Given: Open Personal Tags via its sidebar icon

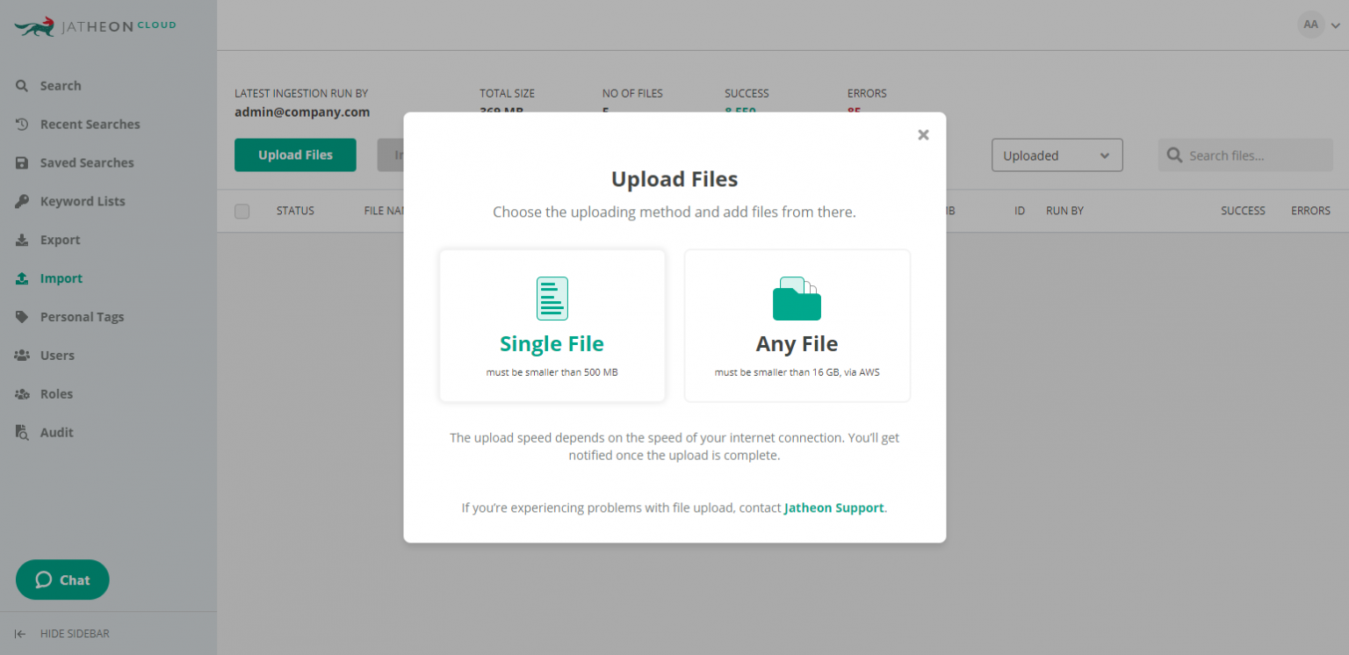Looking at the screenshot, I should point(23,316).
